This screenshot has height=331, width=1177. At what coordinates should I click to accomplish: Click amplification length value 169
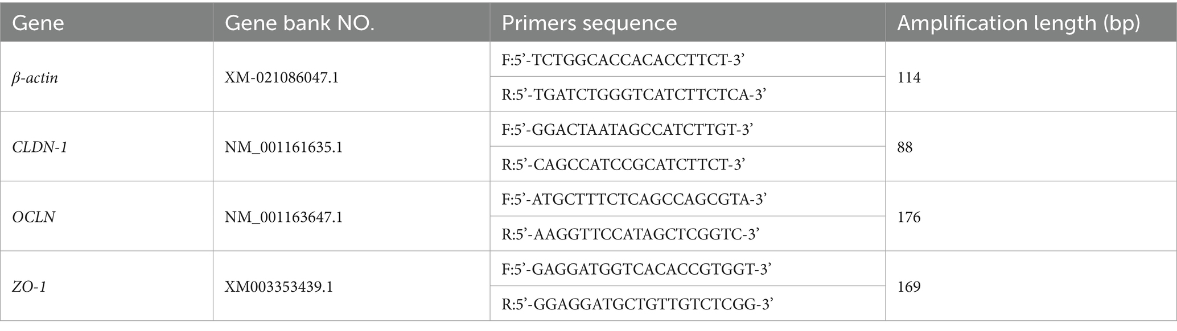[909, 287]
